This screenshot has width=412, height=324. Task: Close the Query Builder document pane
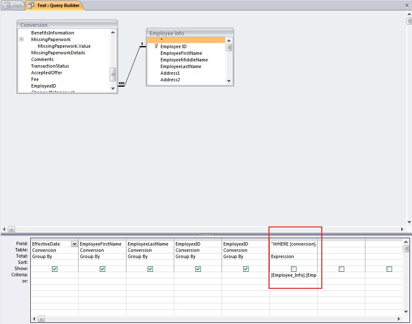coord(407,5)
